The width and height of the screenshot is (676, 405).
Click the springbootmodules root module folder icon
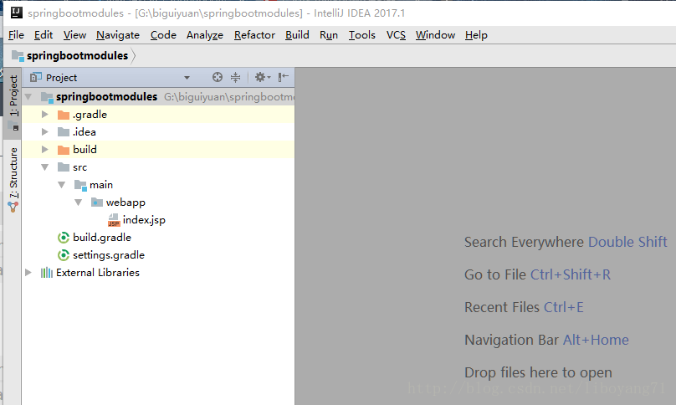coord(47,97)
